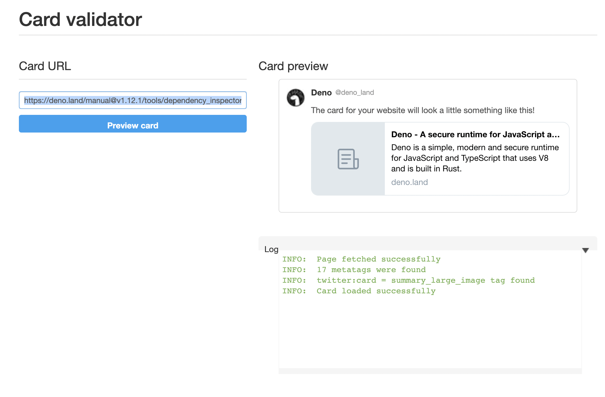This screenshot has width=605, height=397.
Task: Open the @deno_land handle link
Action: pyautogui.click(x=355, y=92)
